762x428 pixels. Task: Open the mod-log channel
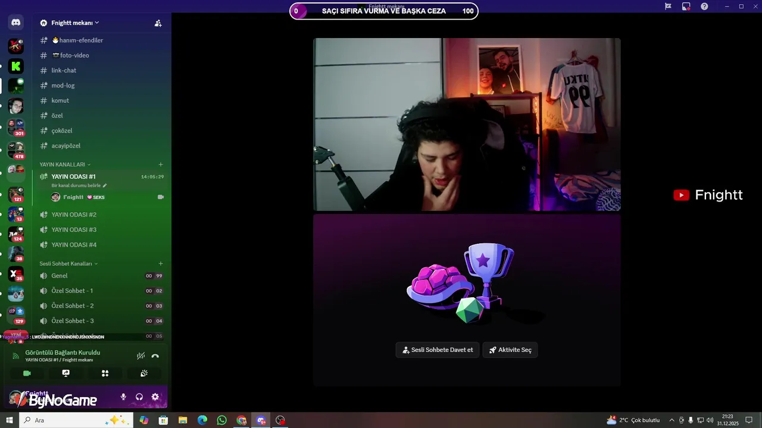coord(101,85)
